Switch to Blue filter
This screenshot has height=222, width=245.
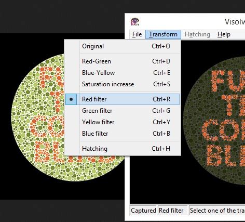click(122, 134)
